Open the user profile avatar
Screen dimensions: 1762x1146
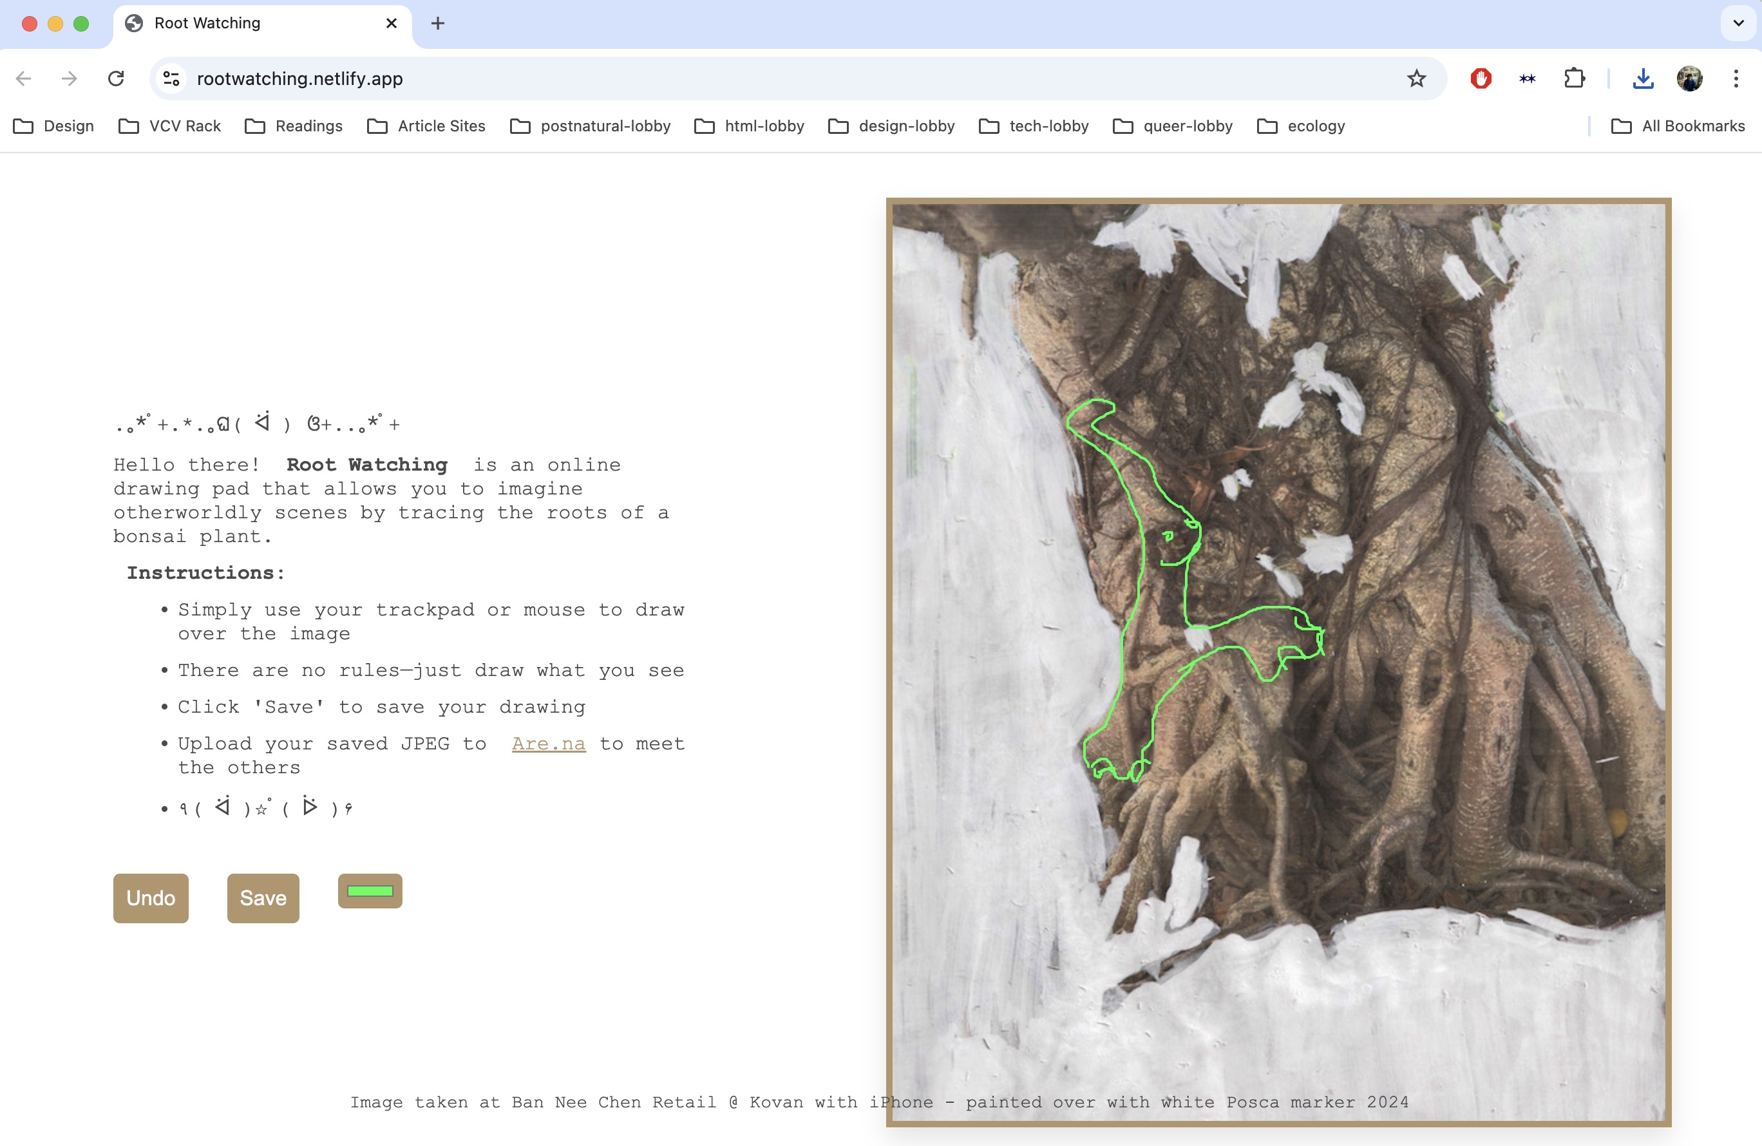(x=1689, y=79)
